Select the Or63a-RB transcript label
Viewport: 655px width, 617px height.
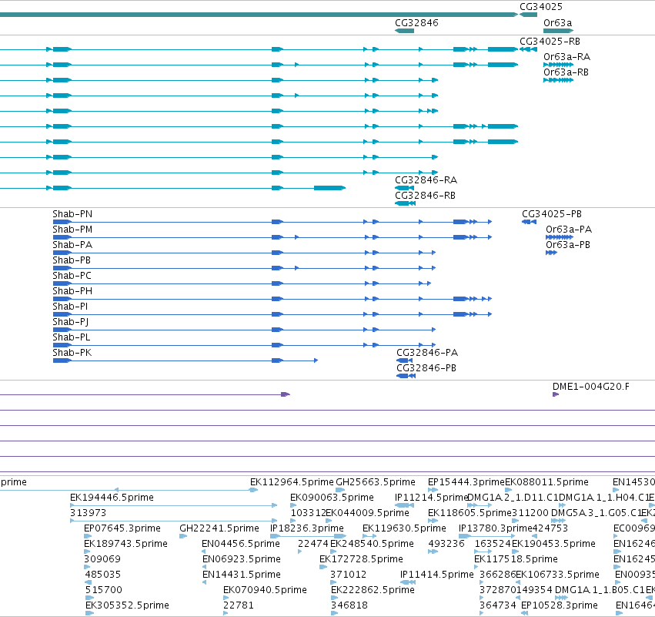point(566,72)
